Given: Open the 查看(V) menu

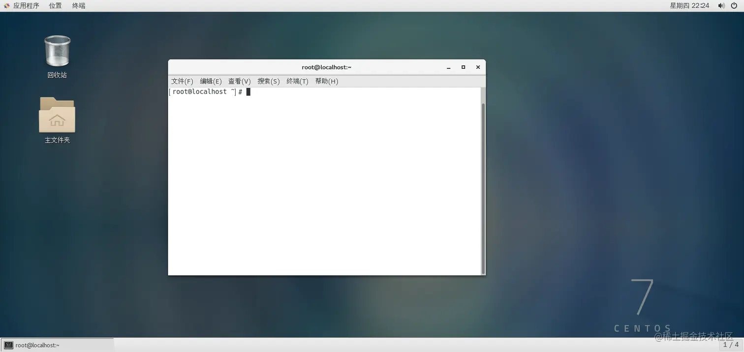Looking at the screenshot, I should pos(239,81).
